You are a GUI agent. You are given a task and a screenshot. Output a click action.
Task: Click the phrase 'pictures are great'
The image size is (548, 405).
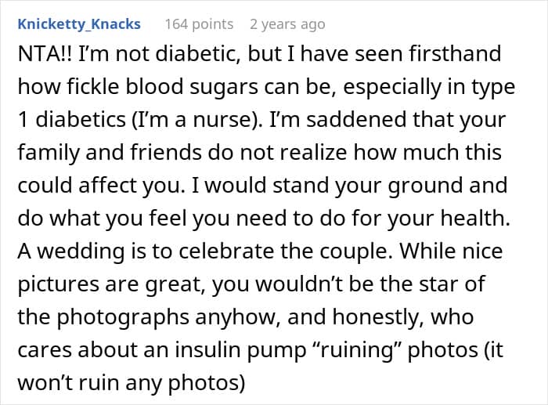[108, 284]
